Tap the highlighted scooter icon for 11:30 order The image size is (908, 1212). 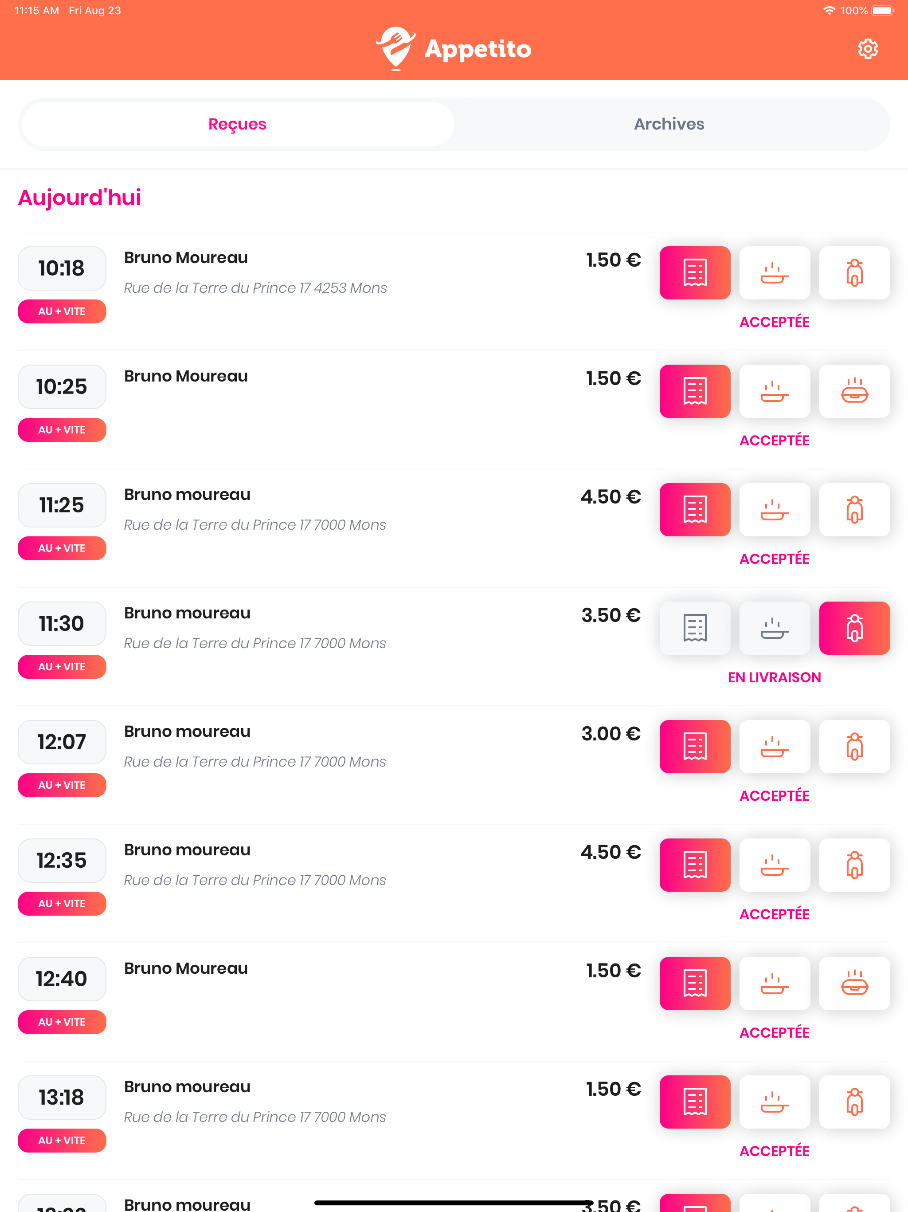[x=854, y=628]
